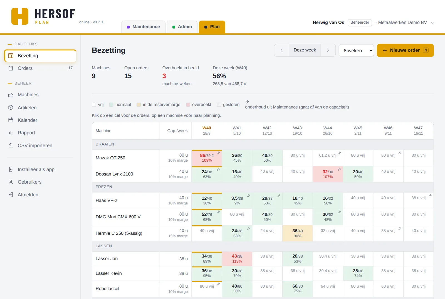
Task: Switch to the Maintenance tab
Action: pyautogui.click(x=144, y=27)
